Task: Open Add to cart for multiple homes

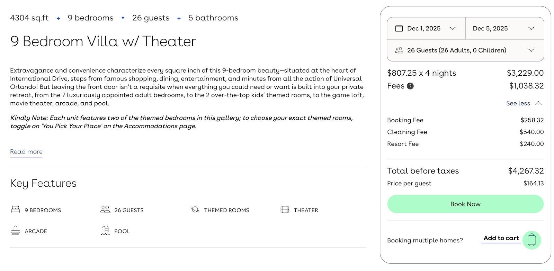Action: (x=501, y=239)
